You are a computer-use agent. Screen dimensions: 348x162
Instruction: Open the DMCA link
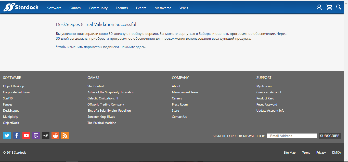(337, 153)
